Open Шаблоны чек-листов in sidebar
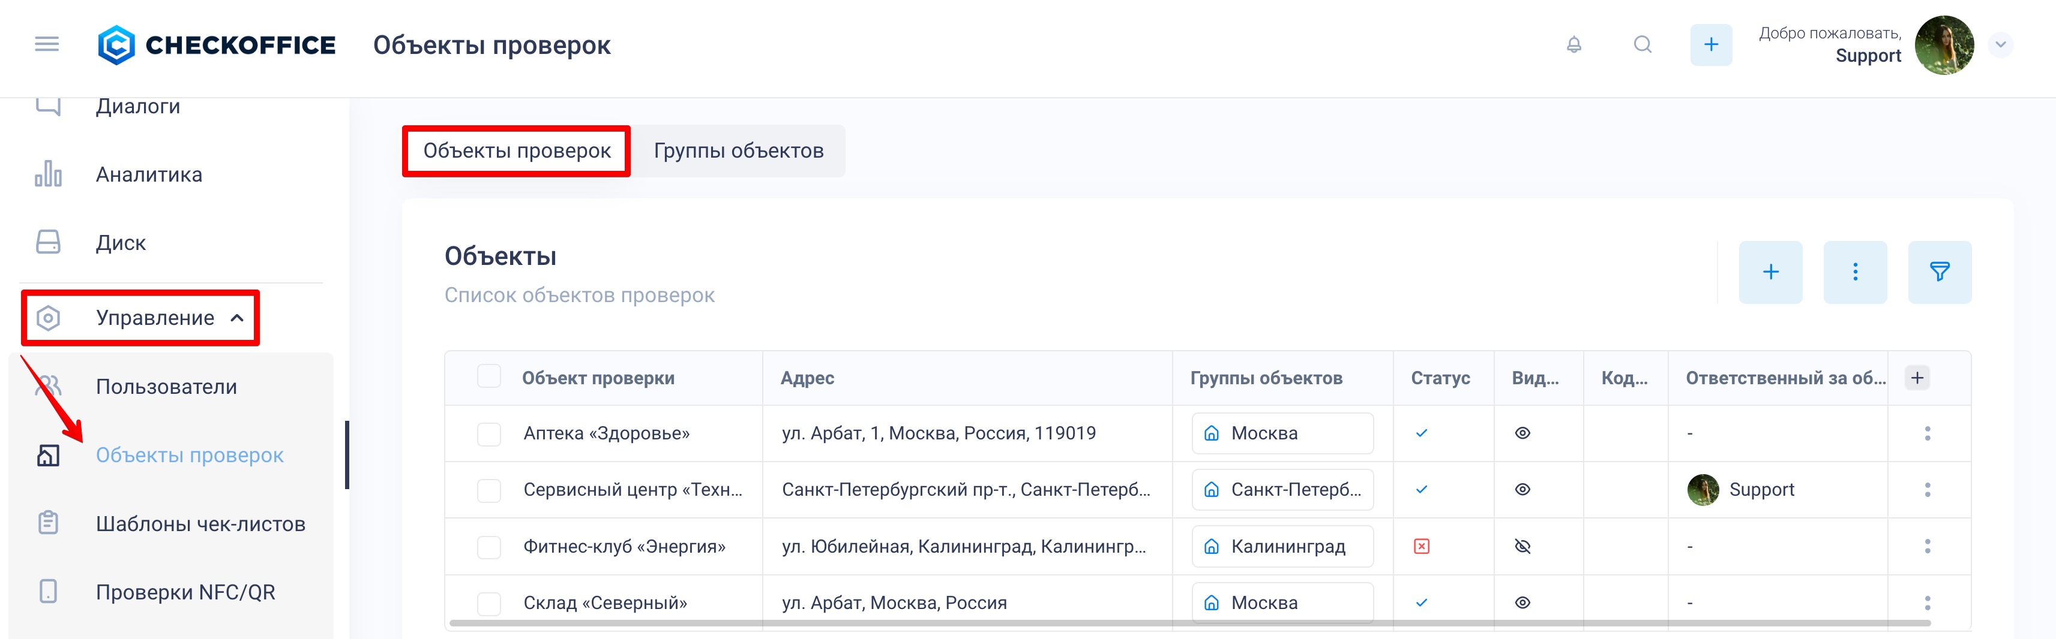This screenshot has width=2056, height=639. (200, 523)
